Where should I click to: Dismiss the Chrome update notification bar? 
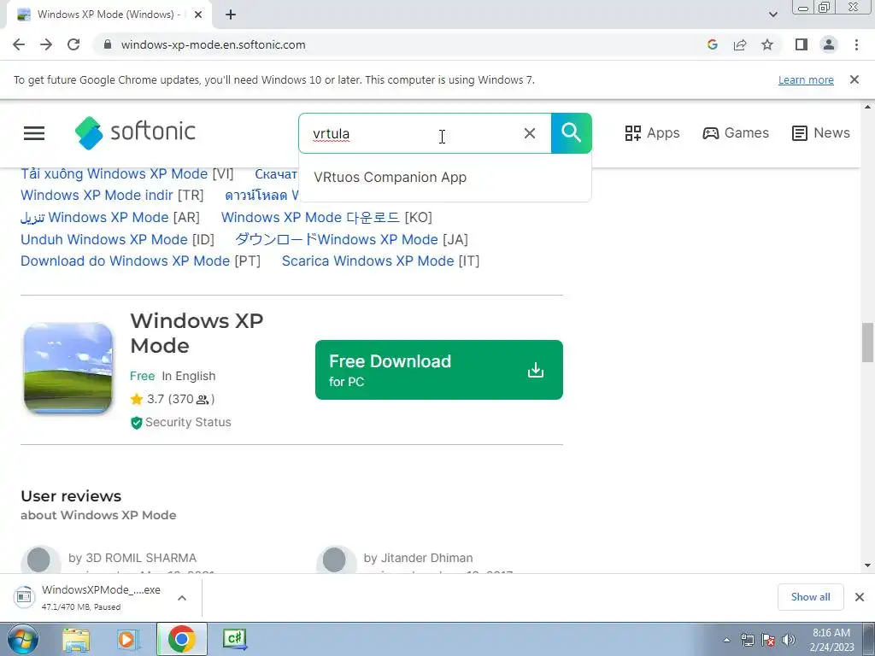(854, 79)
